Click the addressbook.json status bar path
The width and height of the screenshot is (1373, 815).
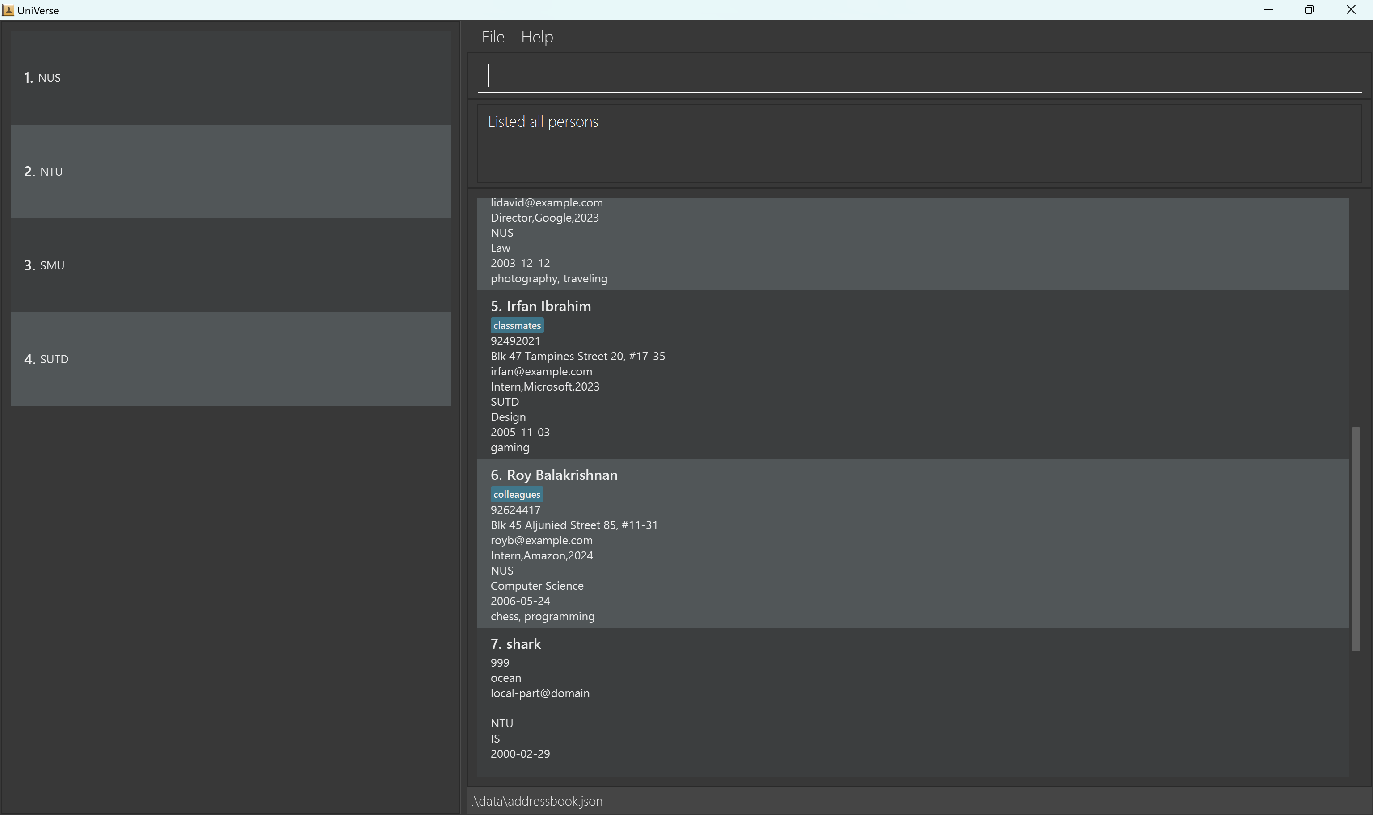click(537, 801)
